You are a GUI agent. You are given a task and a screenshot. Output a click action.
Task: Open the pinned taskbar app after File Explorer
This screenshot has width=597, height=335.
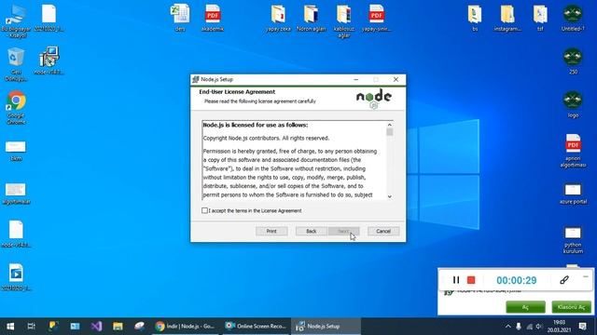tap(139, 327)
